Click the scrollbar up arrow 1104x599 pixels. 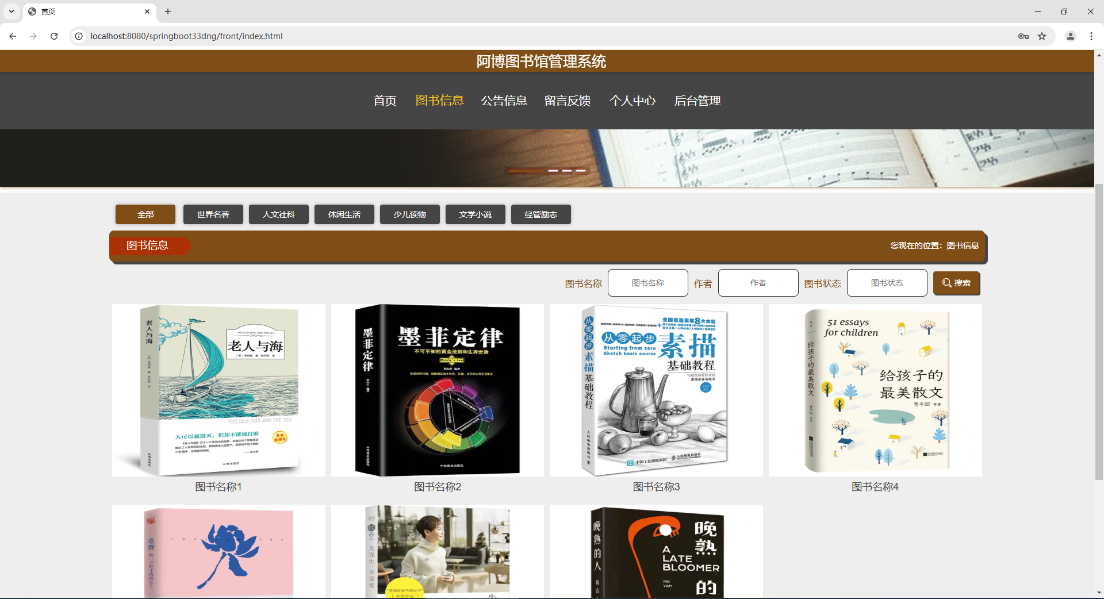[1099, 55]
